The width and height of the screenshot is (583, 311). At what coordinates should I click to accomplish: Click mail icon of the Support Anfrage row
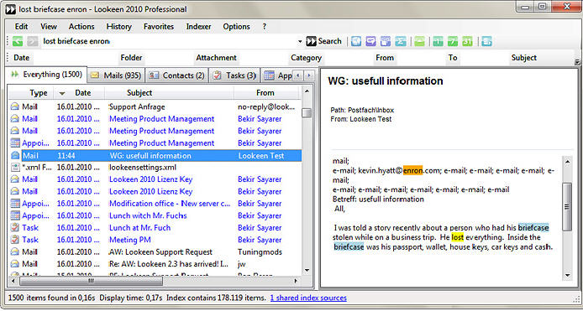click(15, 107)
